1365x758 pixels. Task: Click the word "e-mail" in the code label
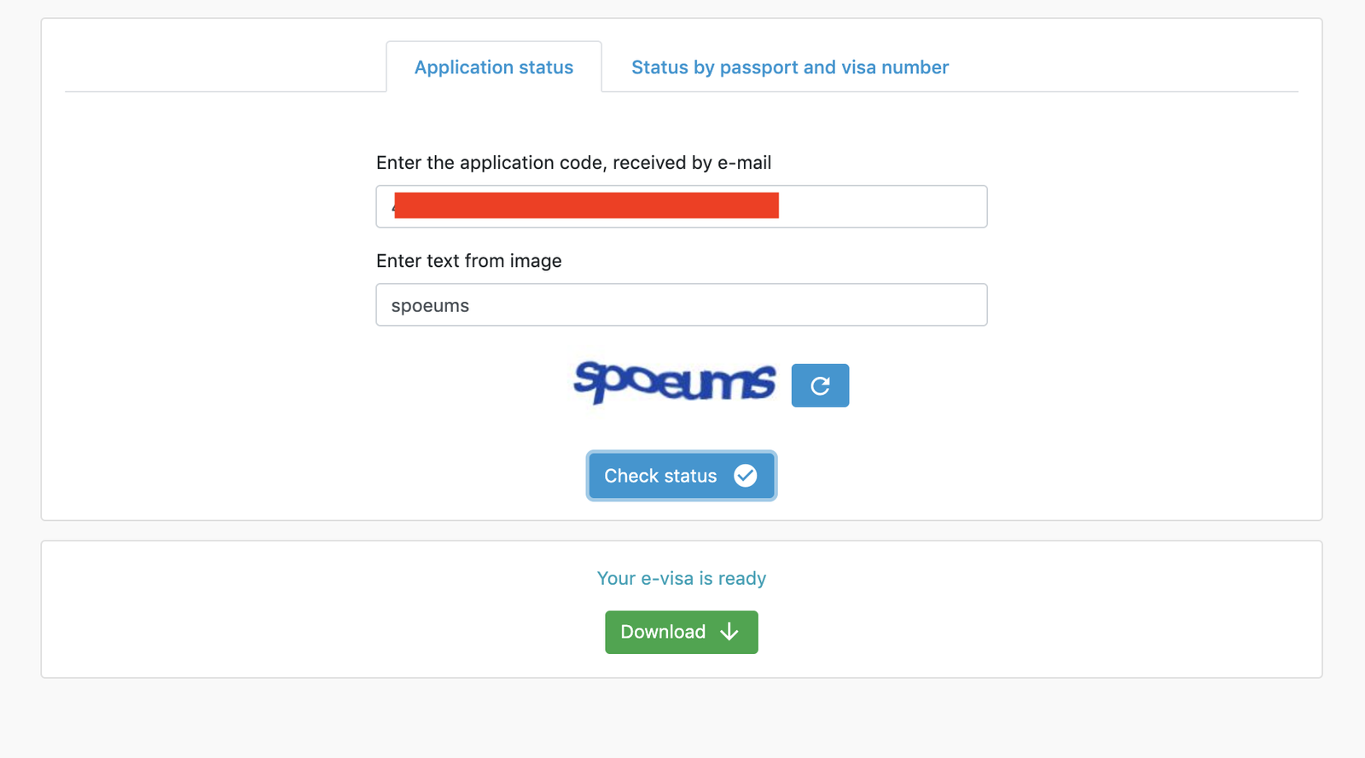point(744,163)
